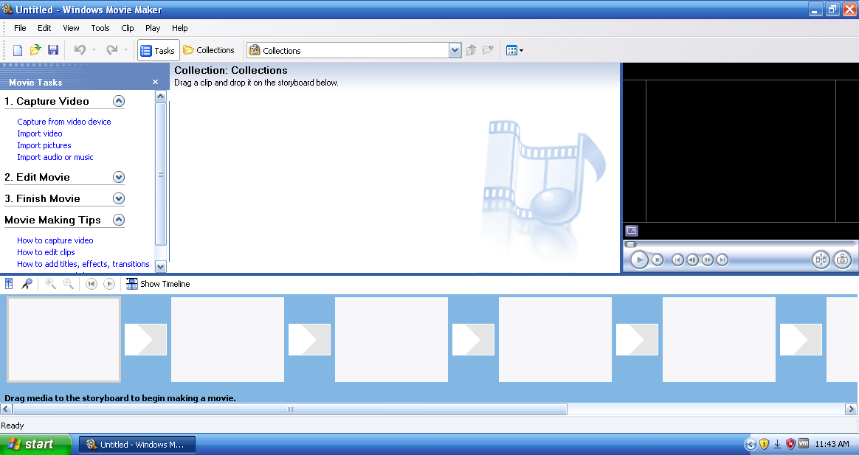The width and height of the screenshot is (859, 455).
Task: Play the preview monitor video
Action: point(639,260)
